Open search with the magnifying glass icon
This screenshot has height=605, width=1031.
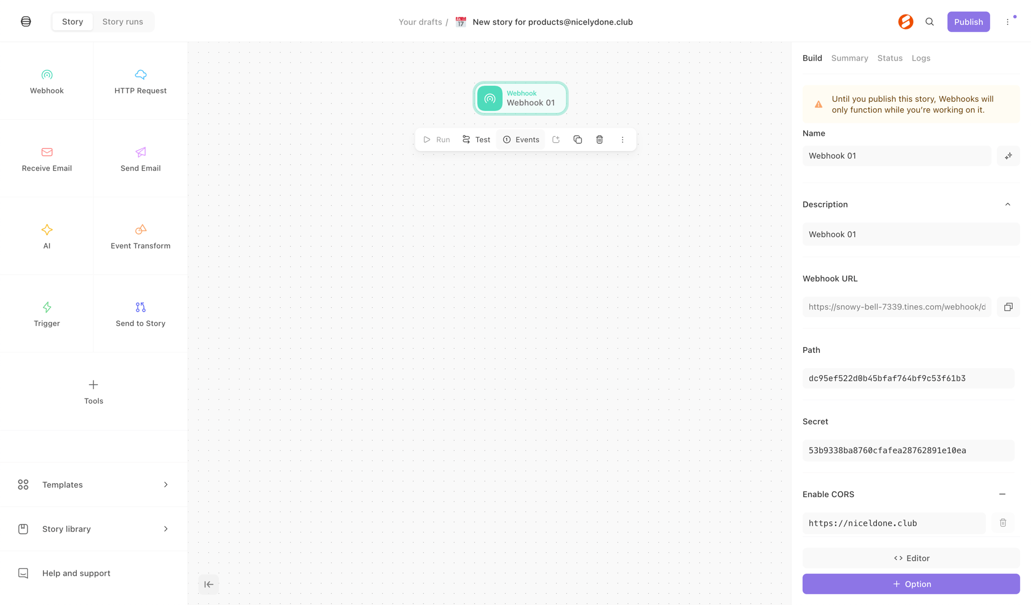[x=931, y=21]
